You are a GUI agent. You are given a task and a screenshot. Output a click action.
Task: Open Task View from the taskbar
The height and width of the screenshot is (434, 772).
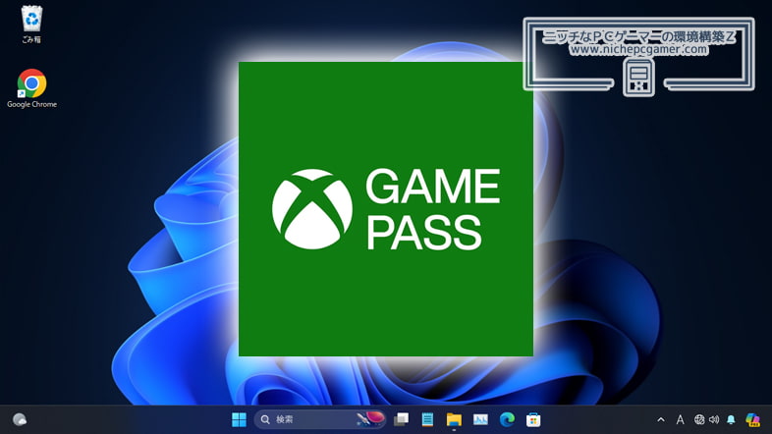coord(402,419)
